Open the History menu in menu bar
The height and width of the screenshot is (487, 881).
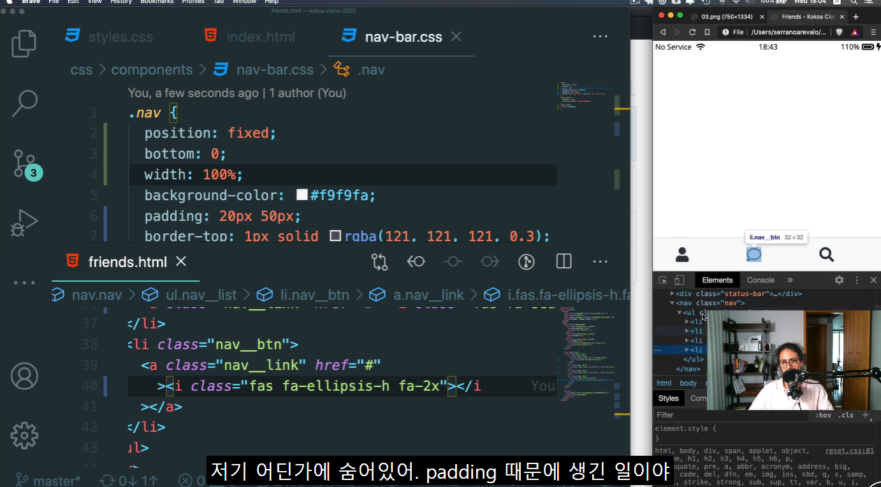click(x=121, y=2)
